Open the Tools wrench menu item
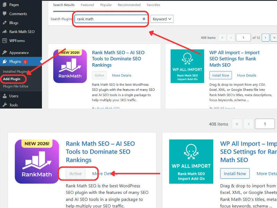Viewport: 277px width, 208px height. point(5,105)
